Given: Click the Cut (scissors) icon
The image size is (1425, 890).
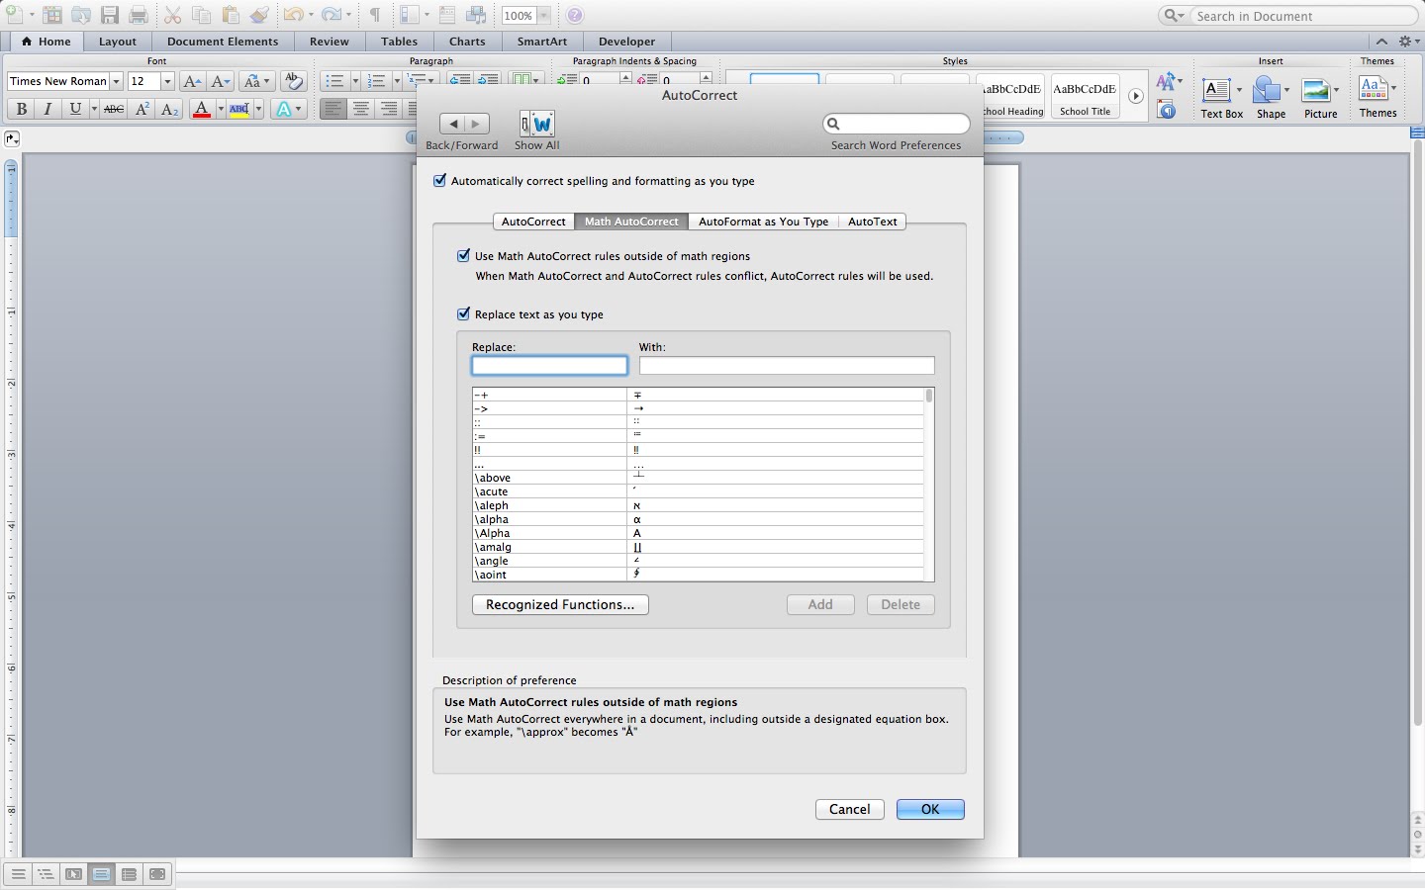Looking at the screenshot, I should 172,15.
